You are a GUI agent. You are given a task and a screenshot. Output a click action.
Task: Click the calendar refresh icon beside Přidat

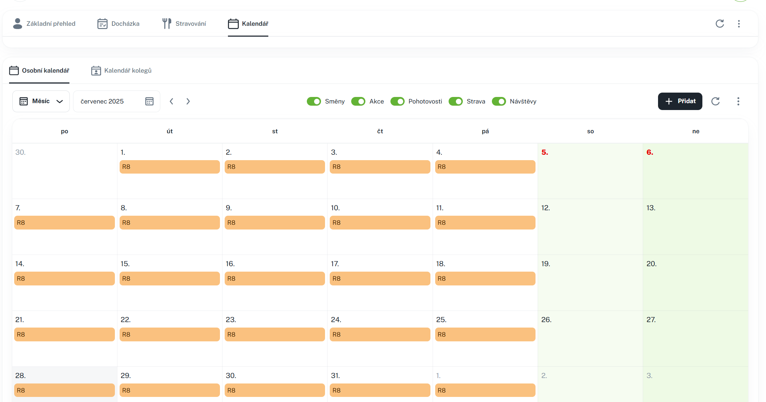click(x=715, y=101)
